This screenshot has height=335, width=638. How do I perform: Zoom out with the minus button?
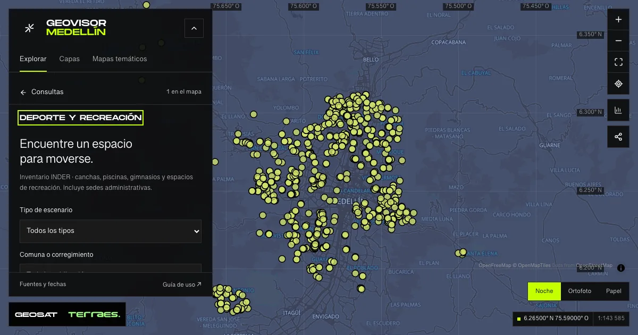618,41
